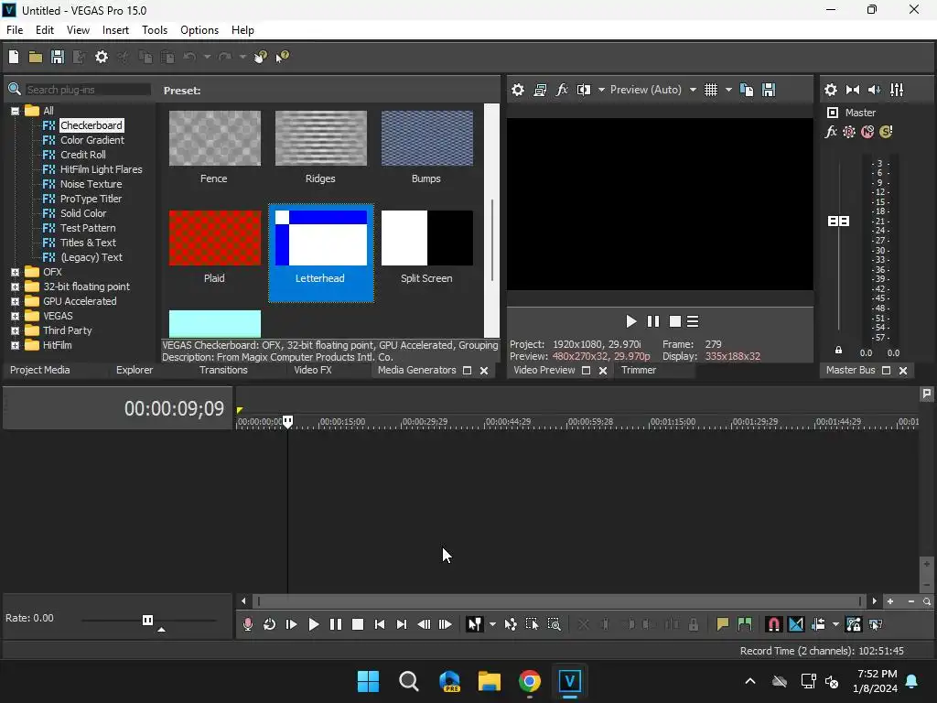Image resolution: width=937 pixels, height=703 pixels.
Task: Open Master automation settings icon
Action: 849,132
